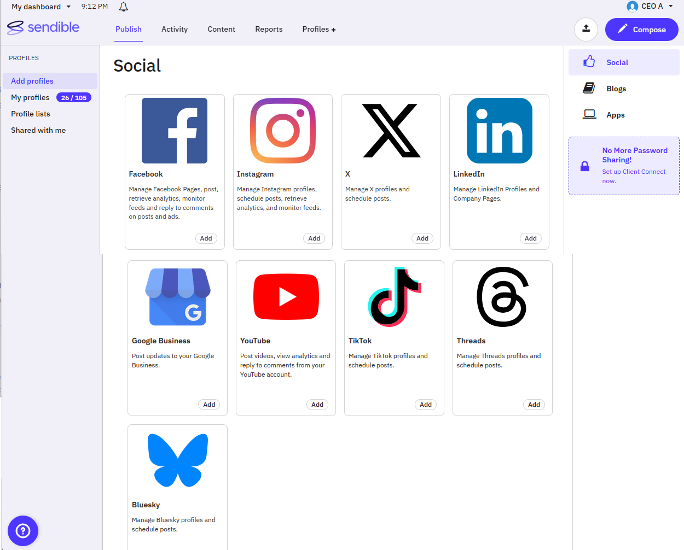Click the Apps laptop icon
684x550 pixels.
pos(589,114)
